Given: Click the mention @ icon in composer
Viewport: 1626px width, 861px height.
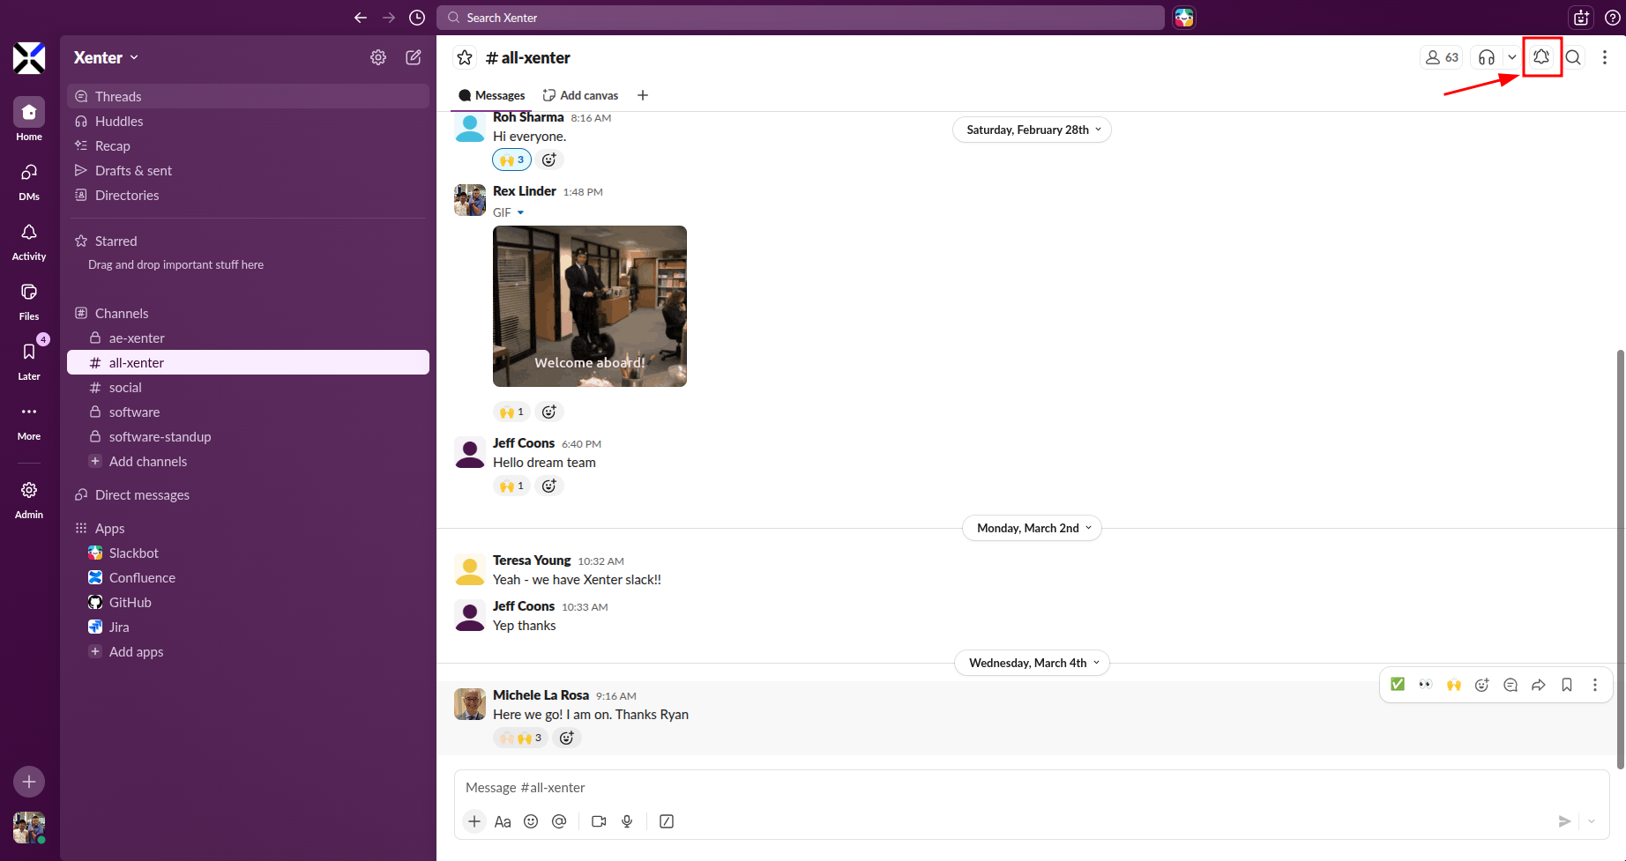Looking at the screenshot, I should point(559,821).
